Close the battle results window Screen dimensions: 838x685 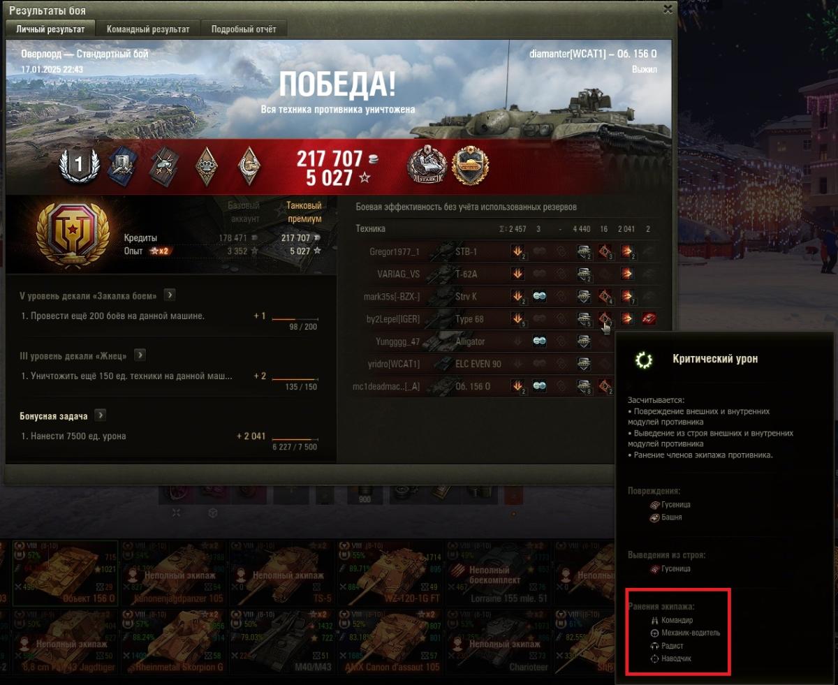[x=668, y=9]
